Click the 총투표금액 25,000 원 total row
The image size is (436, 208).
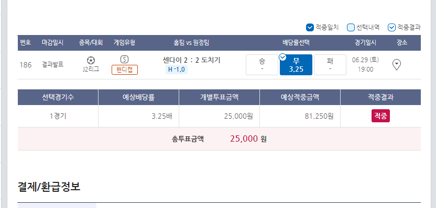tap(219, 139)
